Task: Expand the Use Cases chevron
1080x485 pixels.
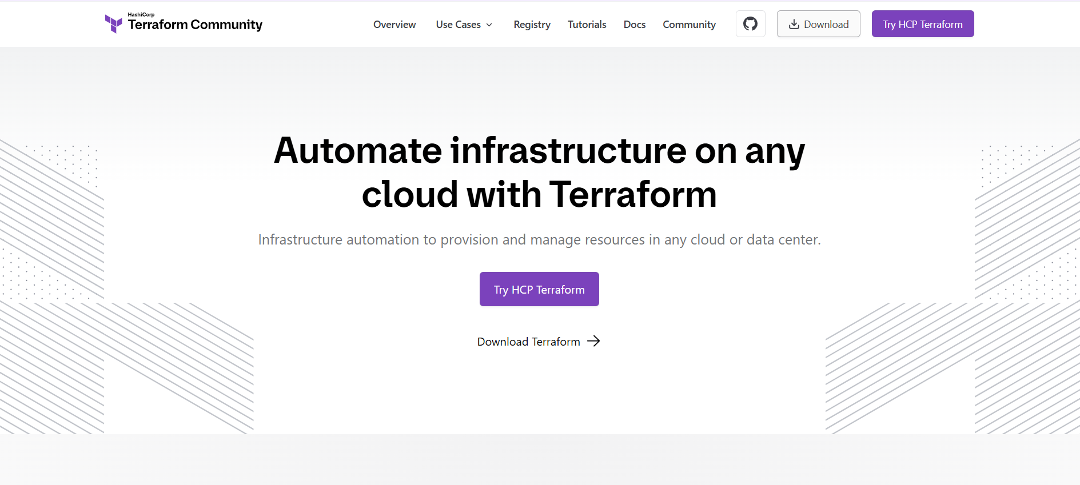Action: (x=489, y=25)
